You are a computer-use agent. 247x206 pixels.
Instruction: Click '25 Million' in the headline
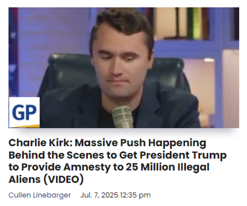point(151,167)
